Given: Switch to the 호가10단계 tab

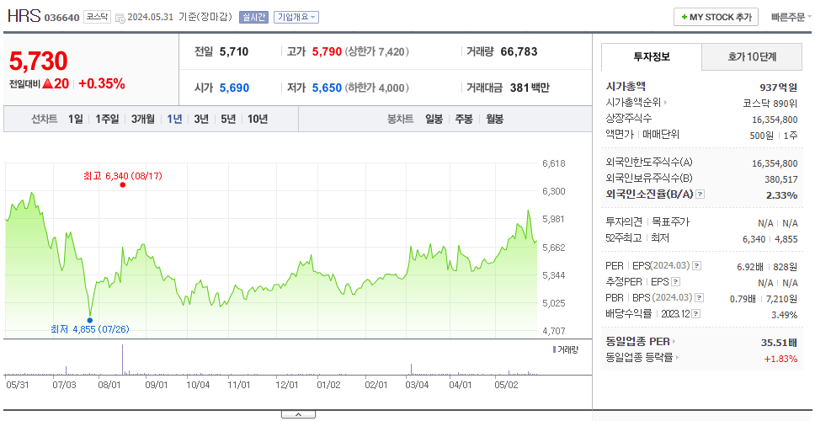Looking at the screenshot, I should tap(752, 56).
